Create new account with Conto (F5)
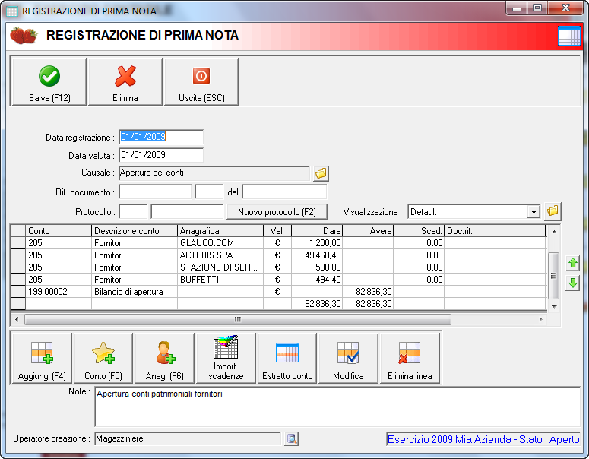This screenshot has width=589, height=459. (103, 359)
